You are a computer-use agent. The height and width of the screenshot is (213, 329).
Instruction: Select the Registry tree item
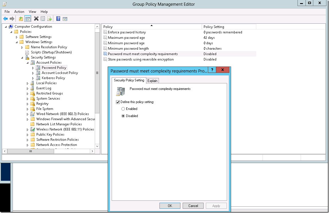pos(42,104)
